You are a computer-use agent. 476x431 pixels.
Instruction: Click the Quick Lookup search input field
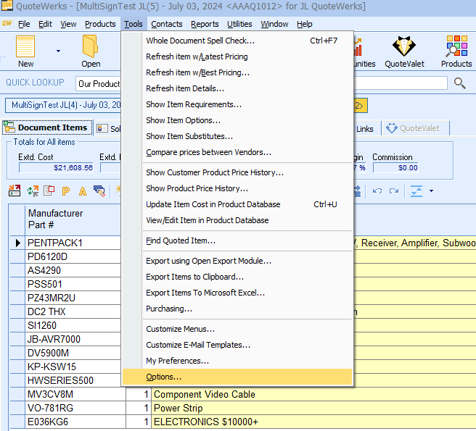(401, 83)
